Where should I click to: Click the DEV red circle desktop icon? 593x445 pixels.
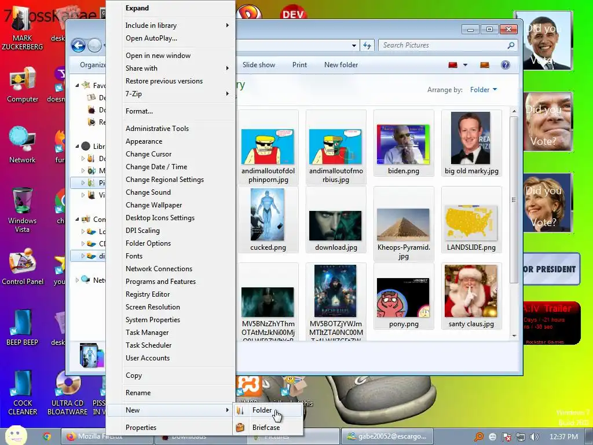[x=292, y=13]
